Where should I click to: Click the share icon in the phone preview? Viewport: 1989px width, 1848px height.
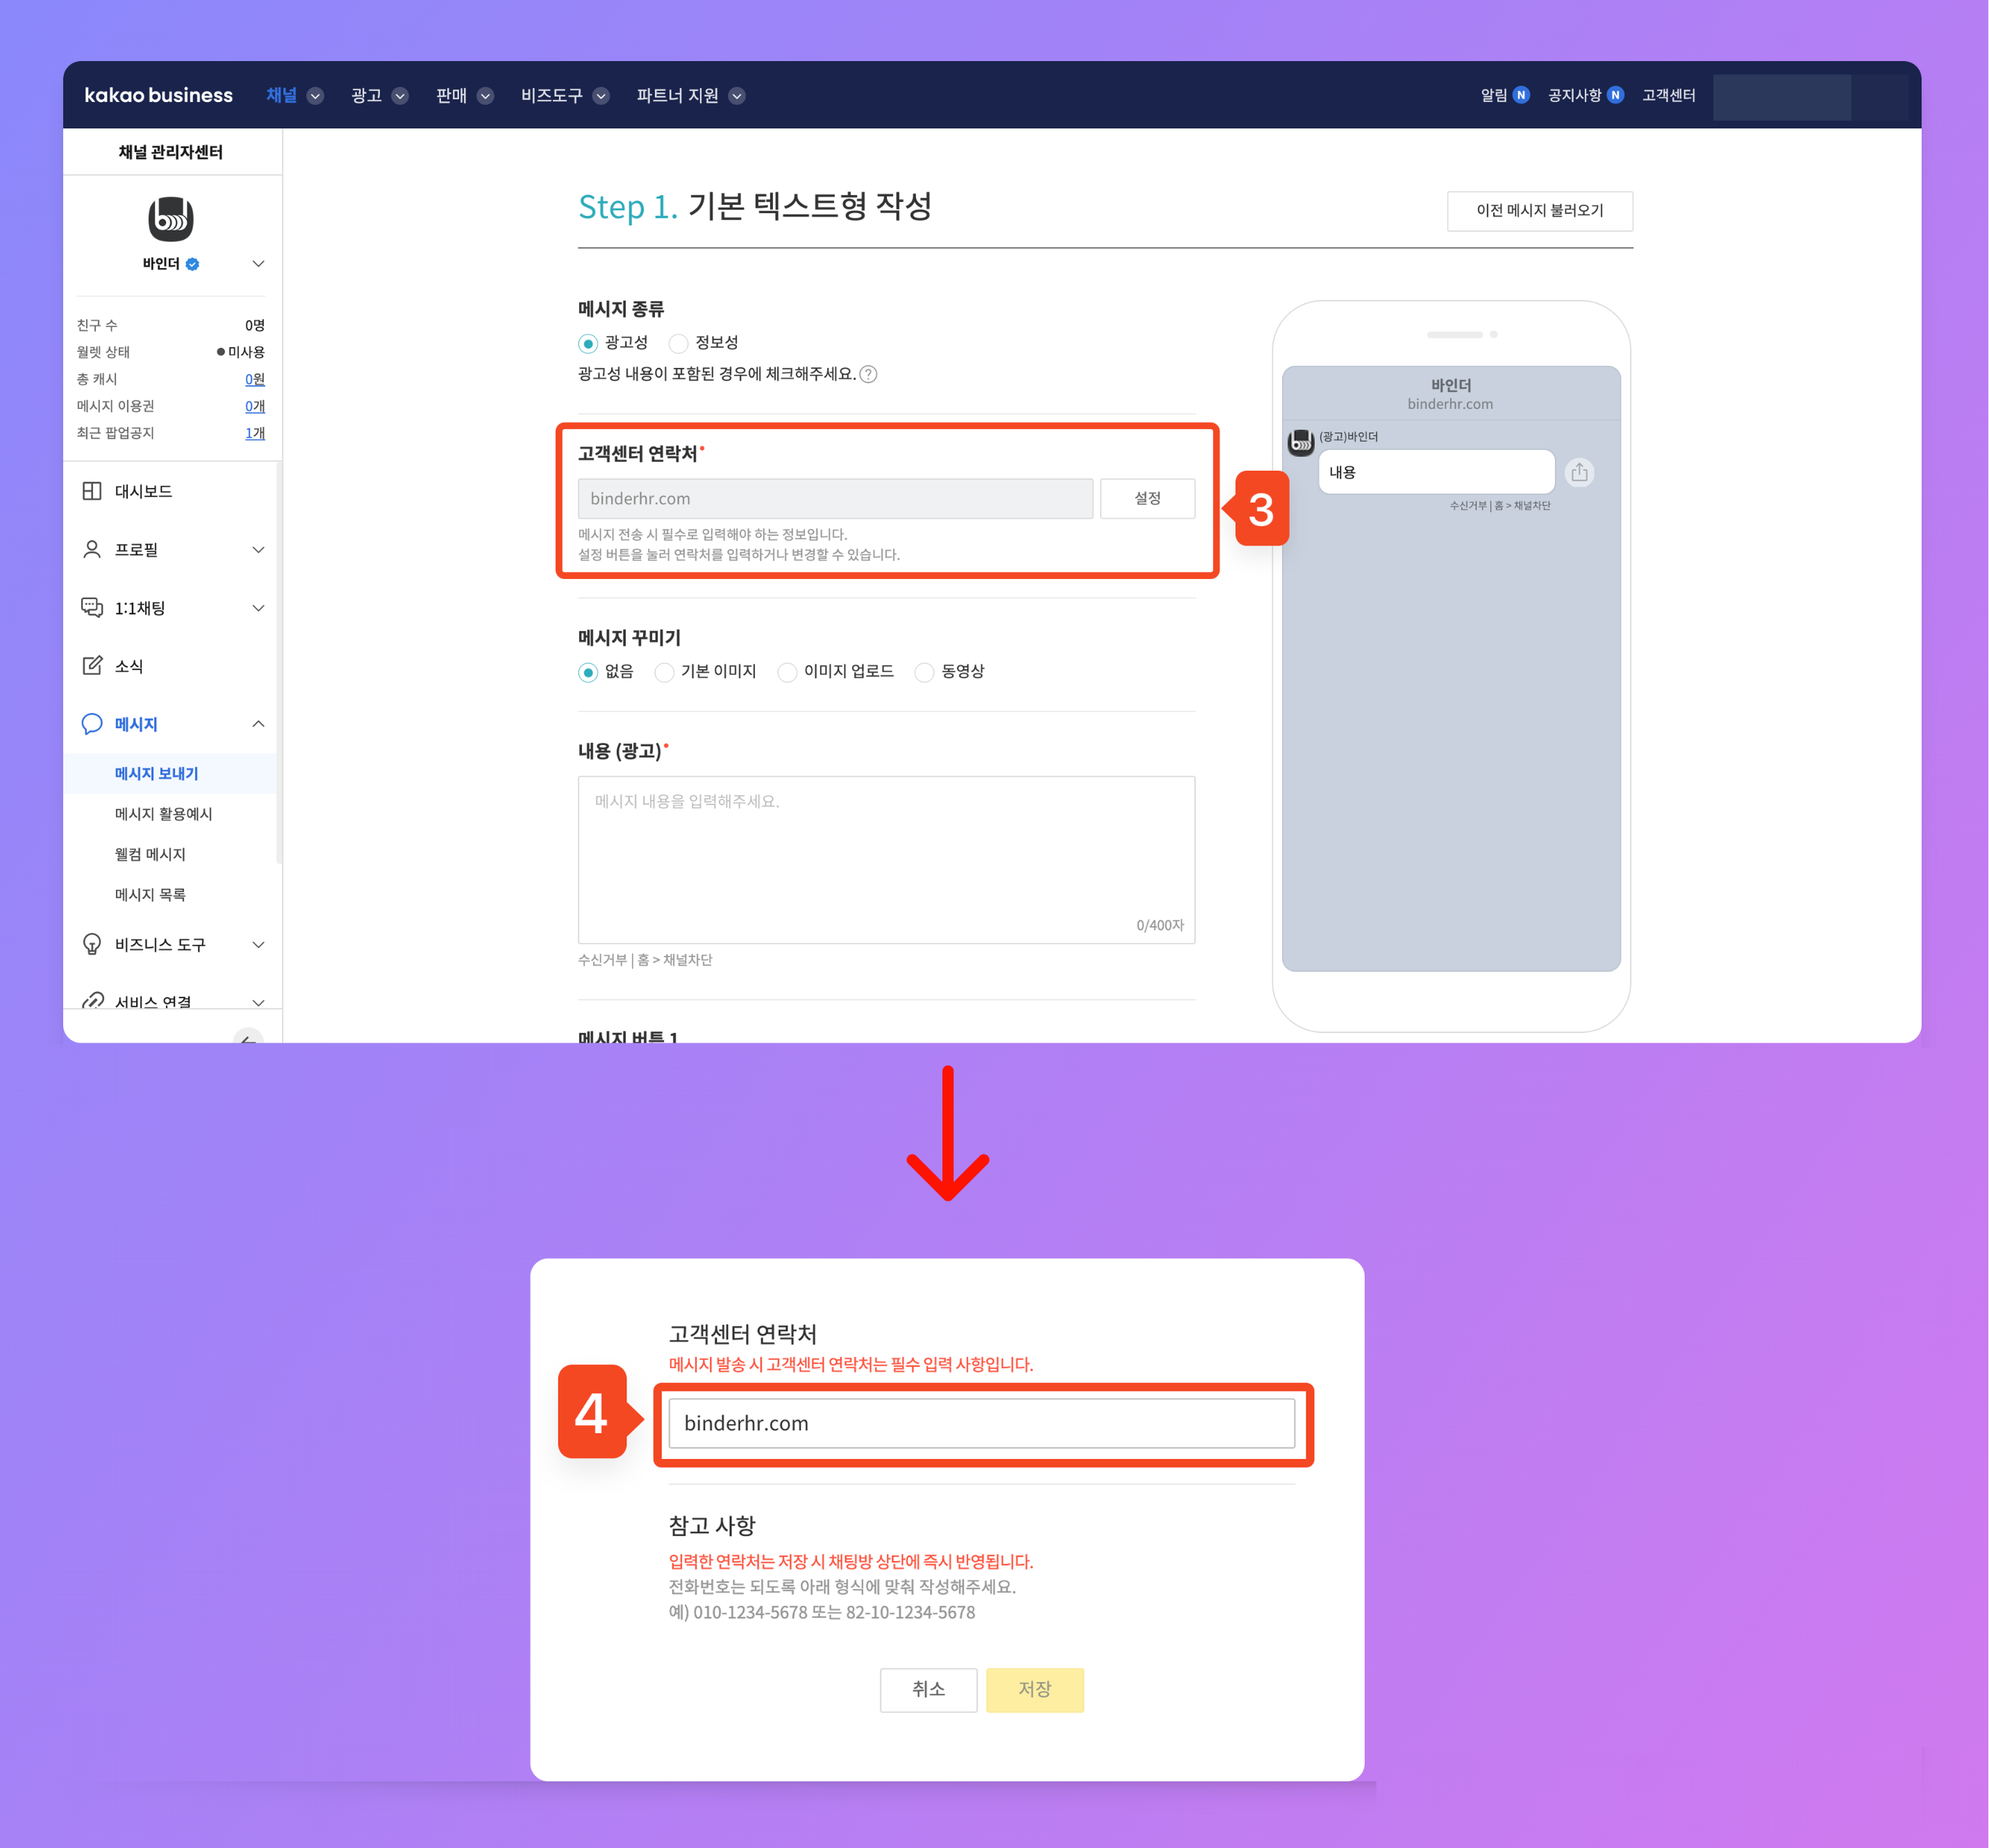click(1579, 472)
